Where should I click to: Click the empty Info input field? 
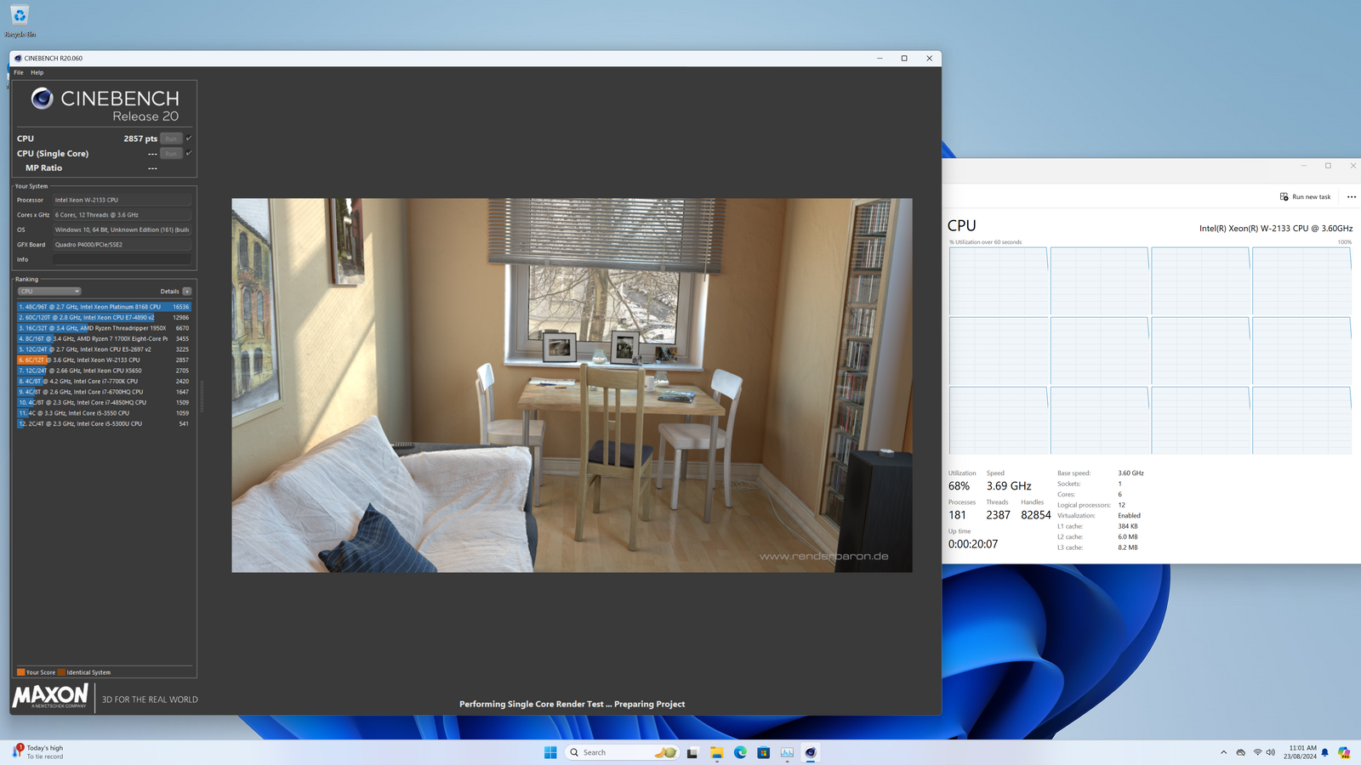click(122, 259)
